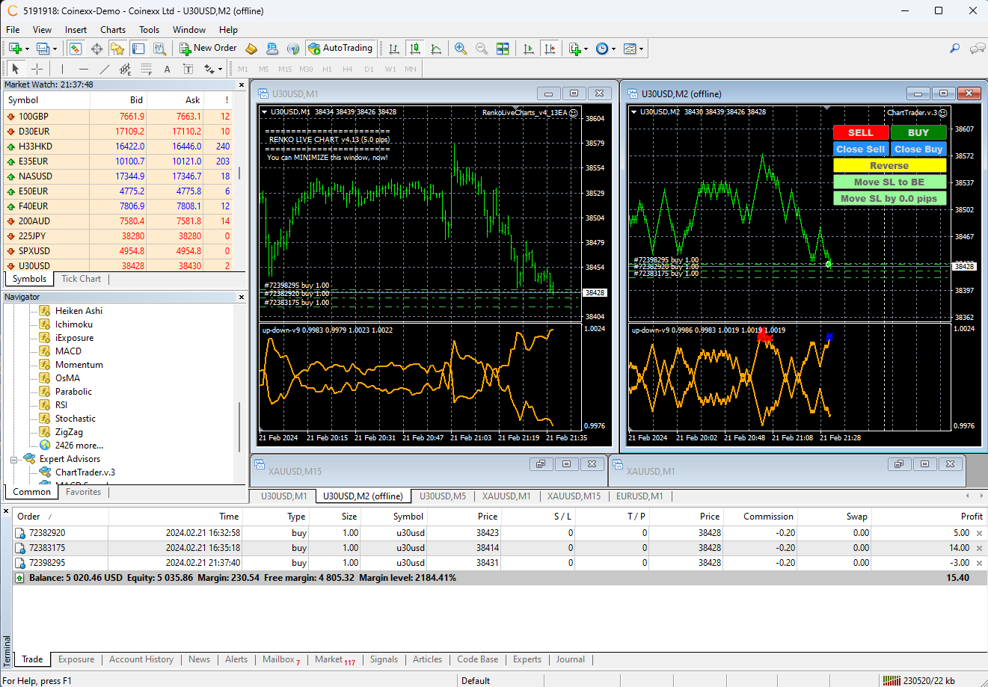Zoom in on the chart
Viewport: 988px width, 687px height.
coord(461,49)
